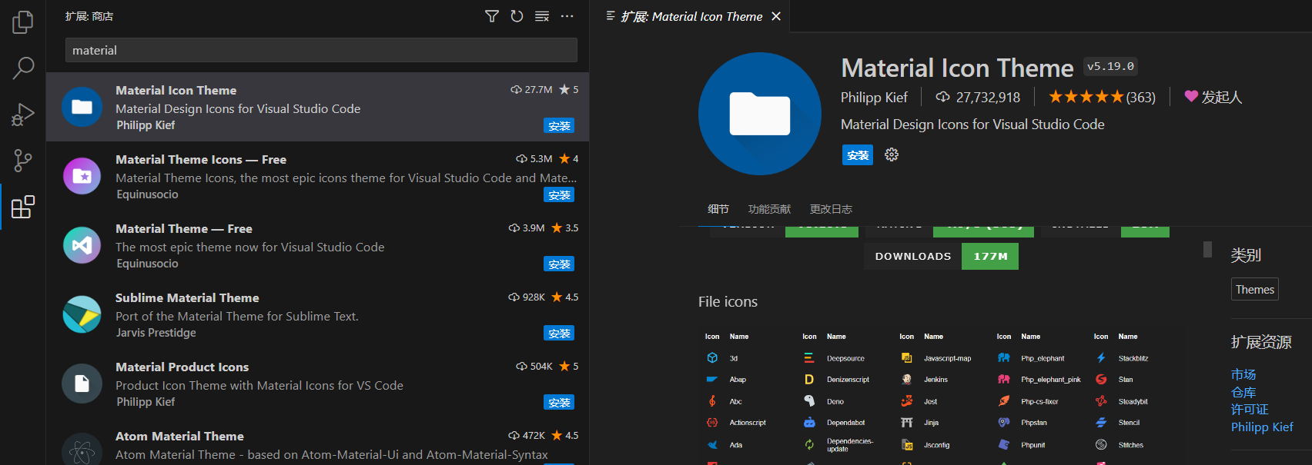The width and height of the screenshot is (1312, 465).
Task: Click the Atom Material Theme logo
Action: (x=82, y=451)
